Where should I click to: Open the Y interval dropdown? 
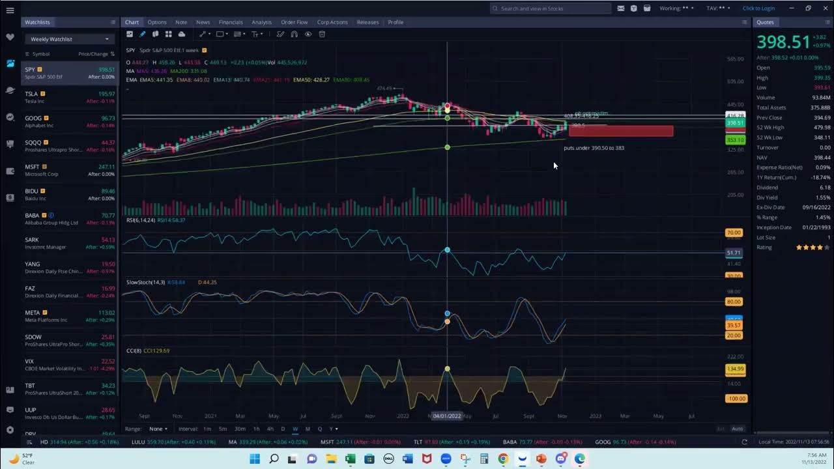tap(334, 429)
